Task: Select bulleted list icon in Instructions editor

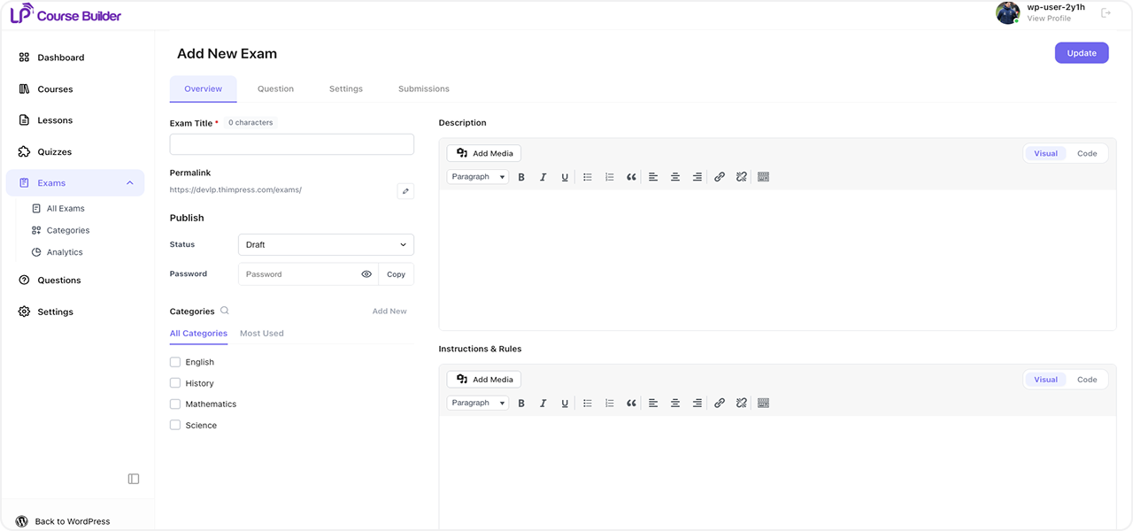Action: click(588, 404)
